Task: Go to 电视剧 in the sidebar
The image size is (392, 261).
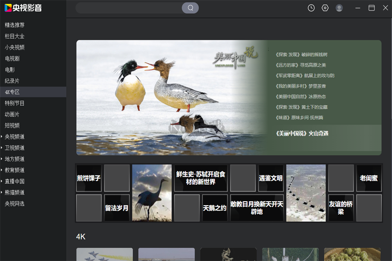Action: point(12,58)
